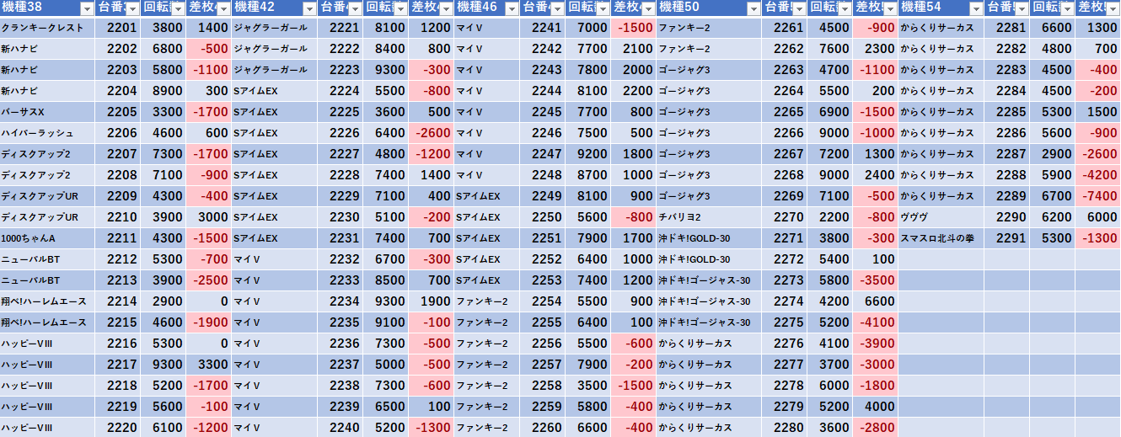This screenshot has width=1121, height=437.
Task: Open the 差枚 filter dropdown in 機種42 group
Action: pos(446,8)
